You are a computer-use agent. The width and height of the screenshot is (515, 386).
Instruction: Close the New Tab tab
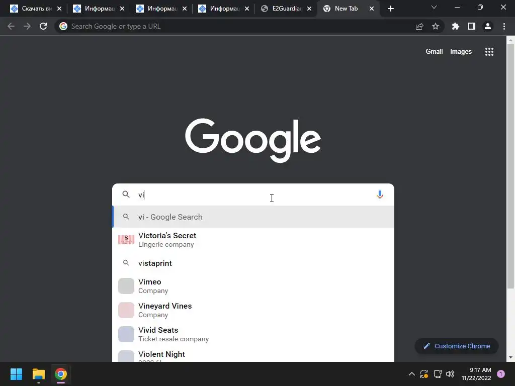point(372,9)
